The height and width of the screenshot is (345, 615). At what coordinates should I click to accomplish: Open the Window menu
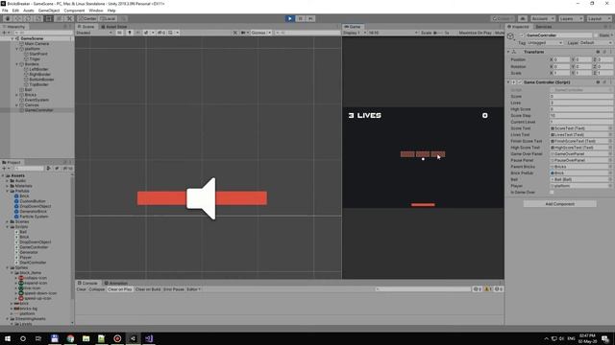pos(96,11)
